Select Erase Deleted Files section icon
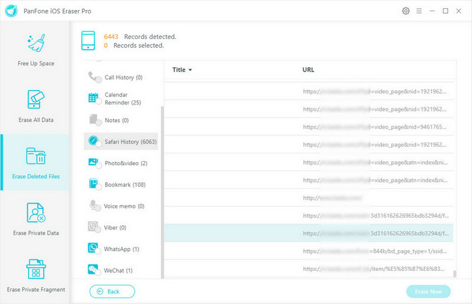 tap(36, 156)
